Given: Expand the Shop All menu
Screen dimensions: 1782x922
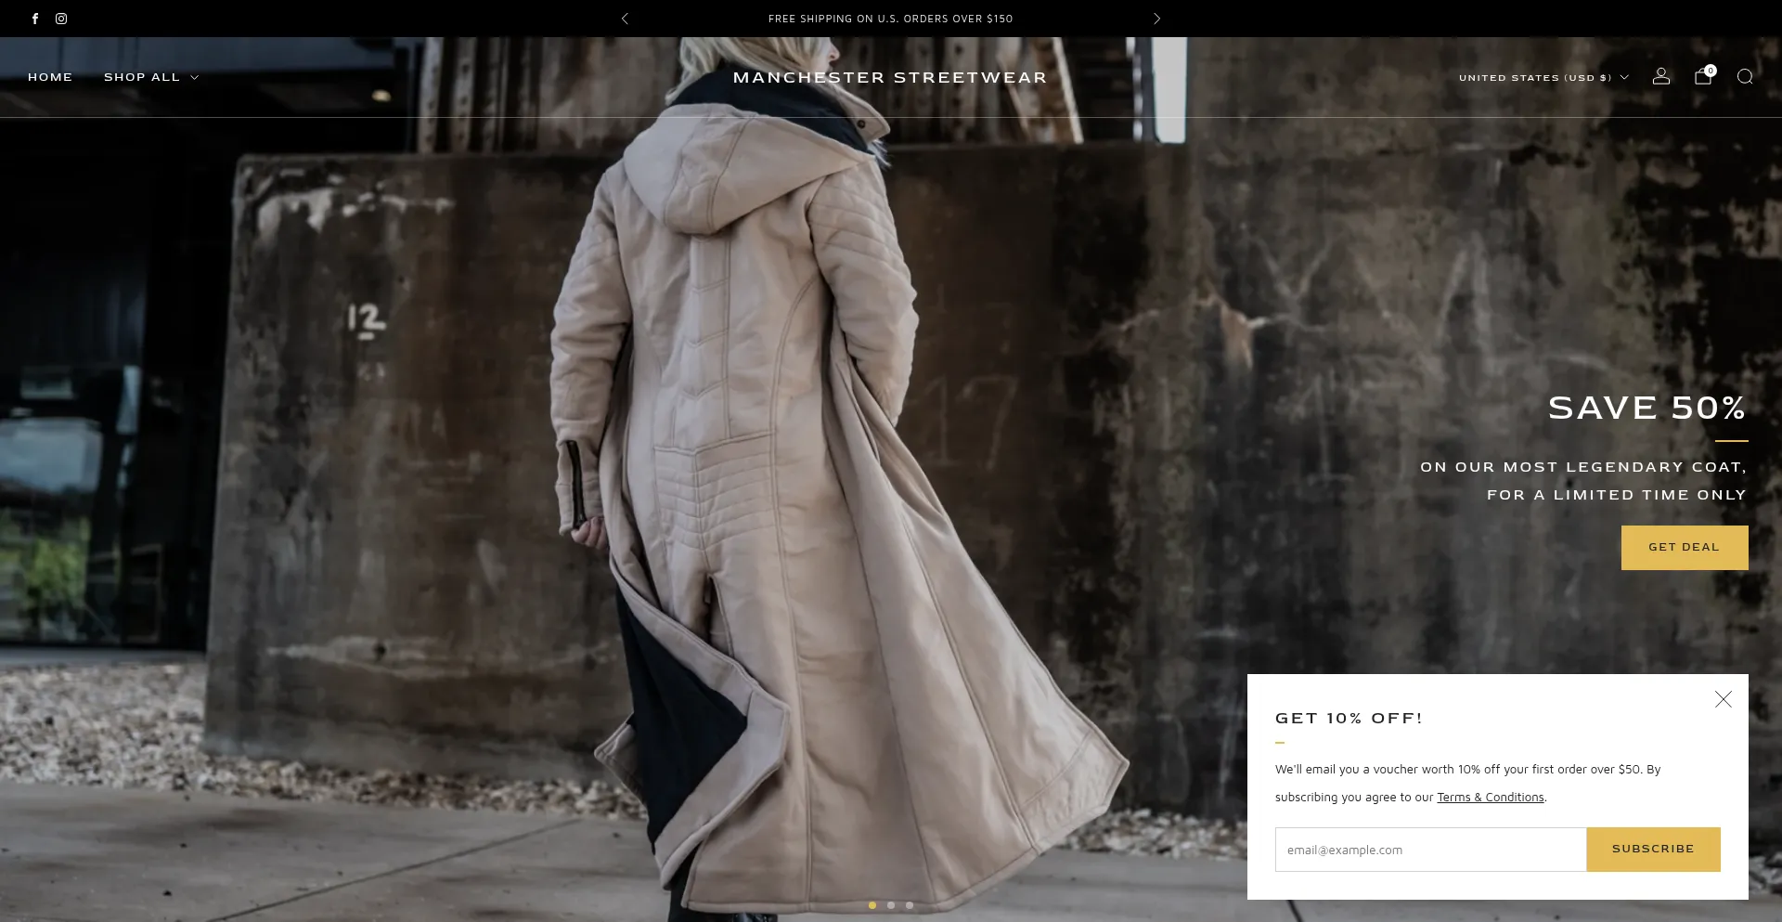Looking at the screenshot, I should click(x=150, y=77).
